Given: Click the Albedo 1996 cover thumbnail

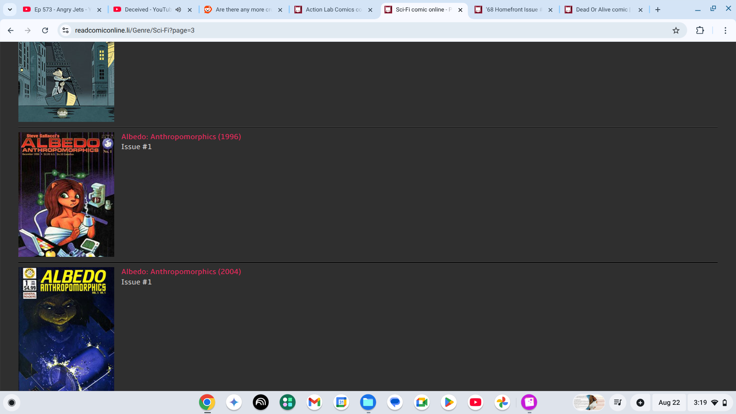Looking at the screenshot, I should coord(66,195).
